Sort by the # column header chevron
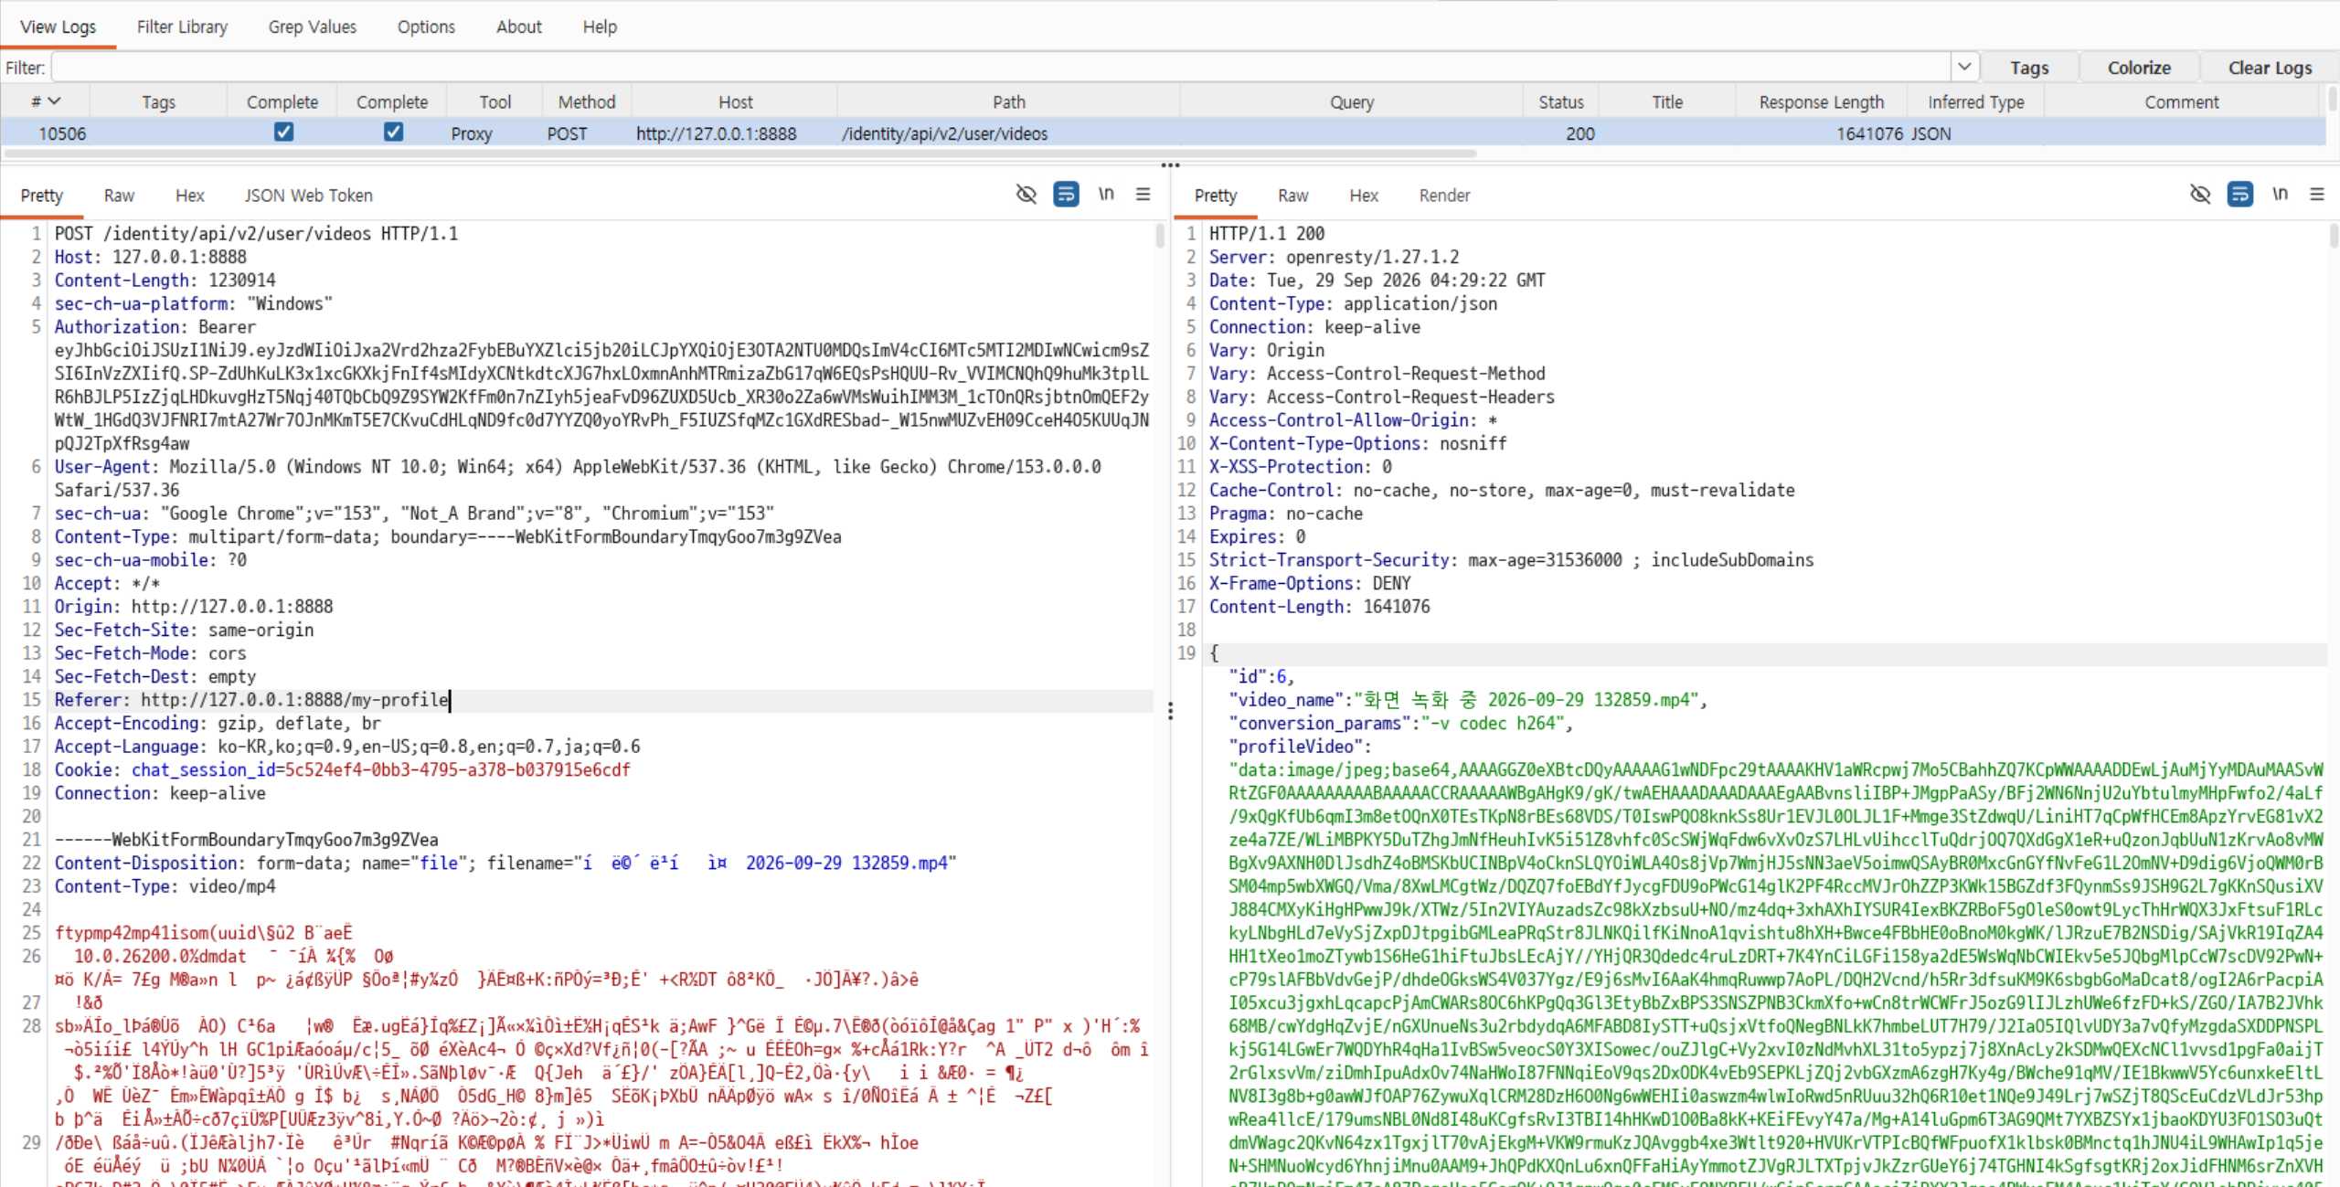2340x1187 pixels. point(54,101)
